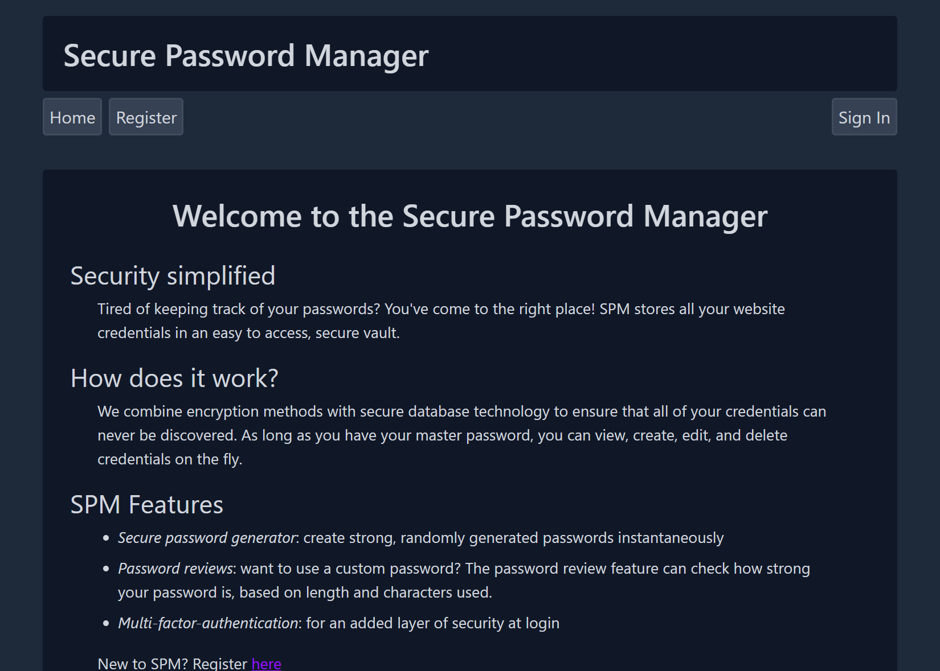This screenshot has width=940, height=671.
Task: Click the bullet before Secure password generator
Action: (106, 538)
